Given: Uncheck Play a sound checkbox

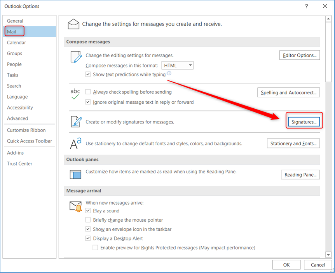Looking at the screenshot, I should click(88, 211).
